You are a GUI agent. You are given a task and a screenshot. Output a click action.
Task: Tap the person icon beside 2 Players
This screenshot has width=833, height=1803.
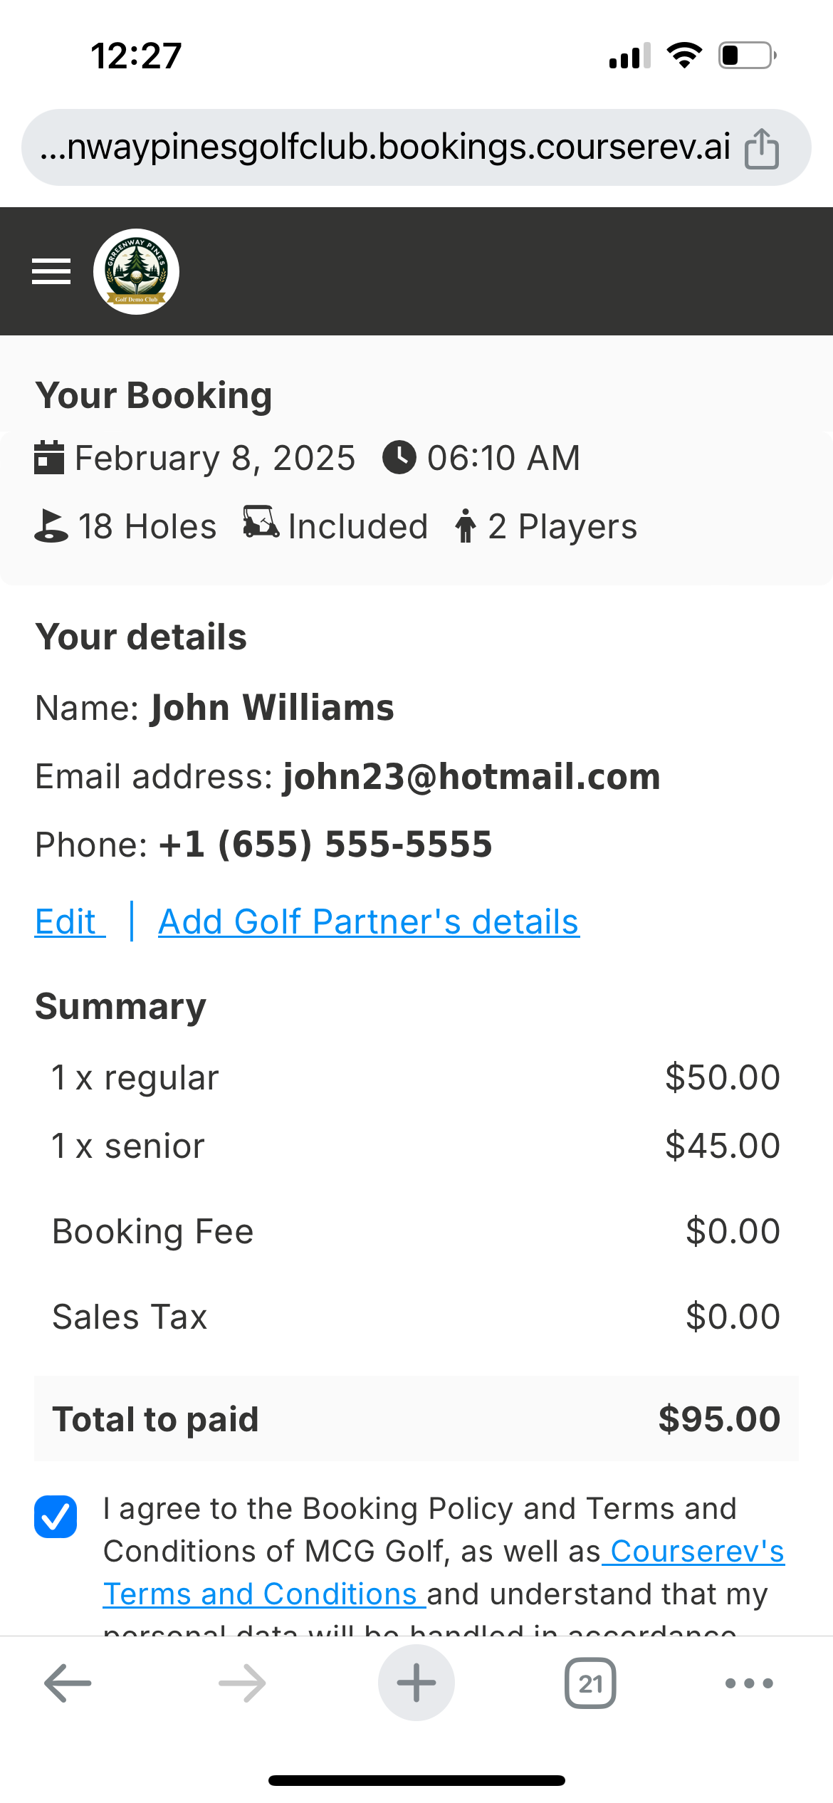[466, 527]
